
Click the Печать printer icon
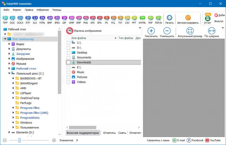(169, 18)
